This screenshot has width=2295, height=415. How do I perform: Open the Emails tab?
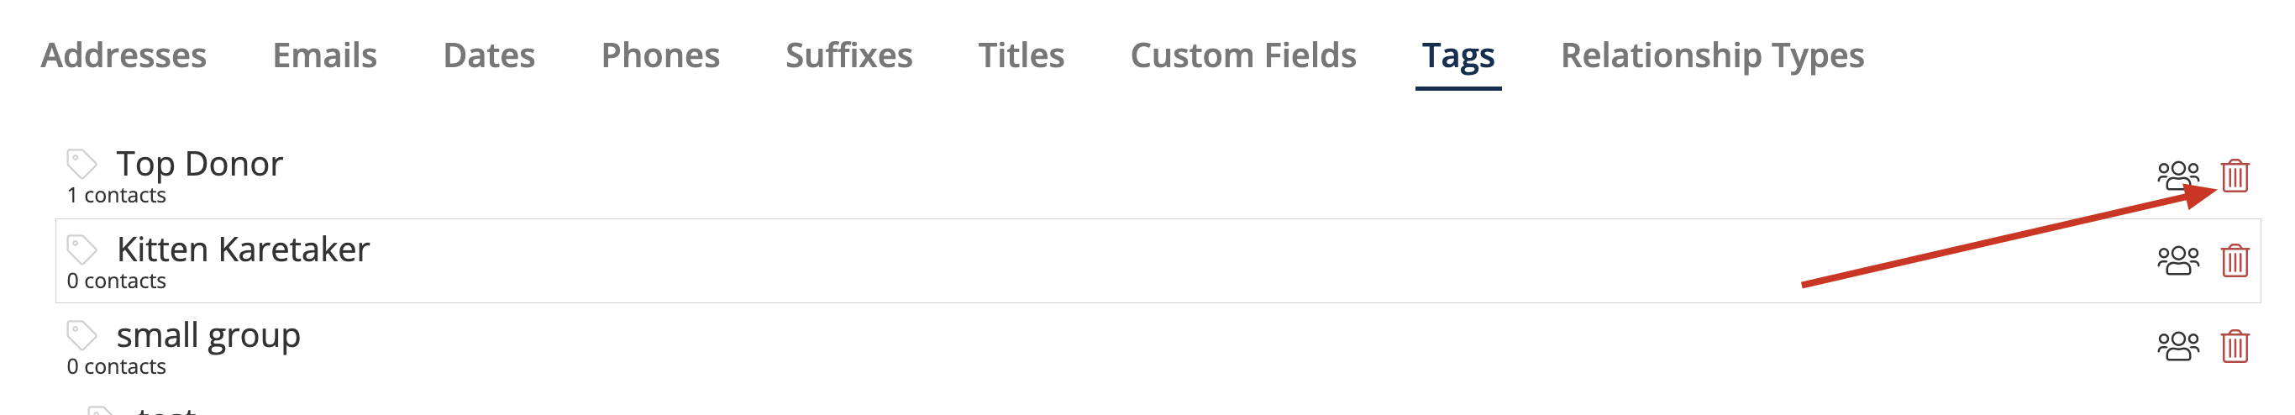pyautogui.click(x=324, y=55)
